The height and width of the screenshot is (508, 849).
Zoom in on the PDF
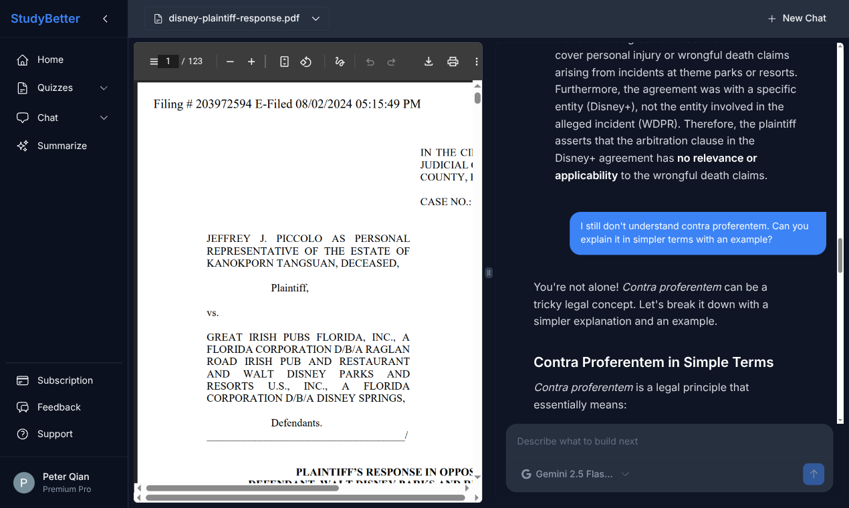251,61
